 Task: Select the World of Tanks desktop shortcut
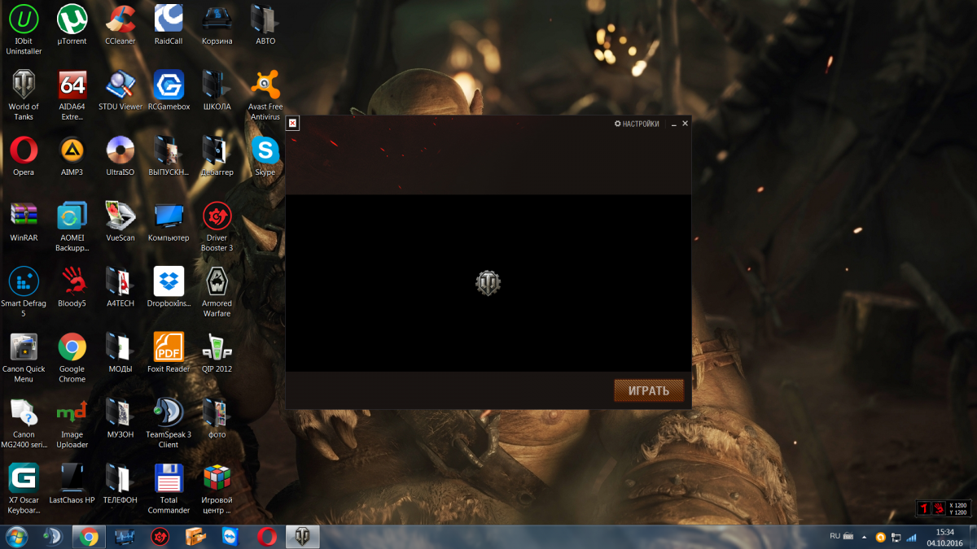pyautogui.click(x=24, y=96)
